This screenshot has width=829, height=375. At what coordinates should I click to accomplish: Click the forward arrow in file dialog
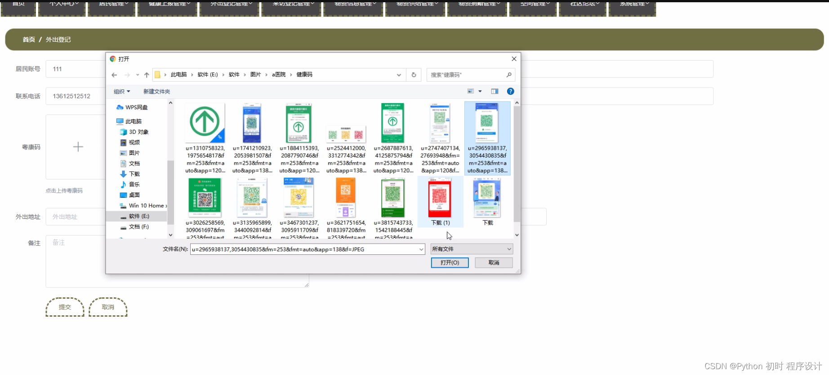tap(127, 75)
